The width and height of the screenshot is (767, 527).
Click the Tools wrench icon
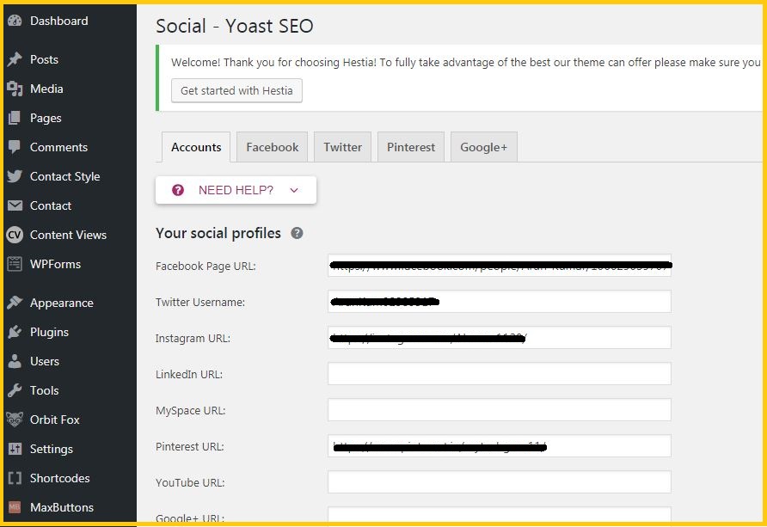pyautogui.click(x=15, y=390)
